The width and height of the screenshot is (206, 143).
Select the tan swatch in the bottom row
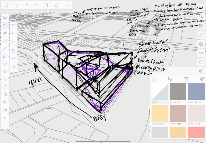pos(178,132)
